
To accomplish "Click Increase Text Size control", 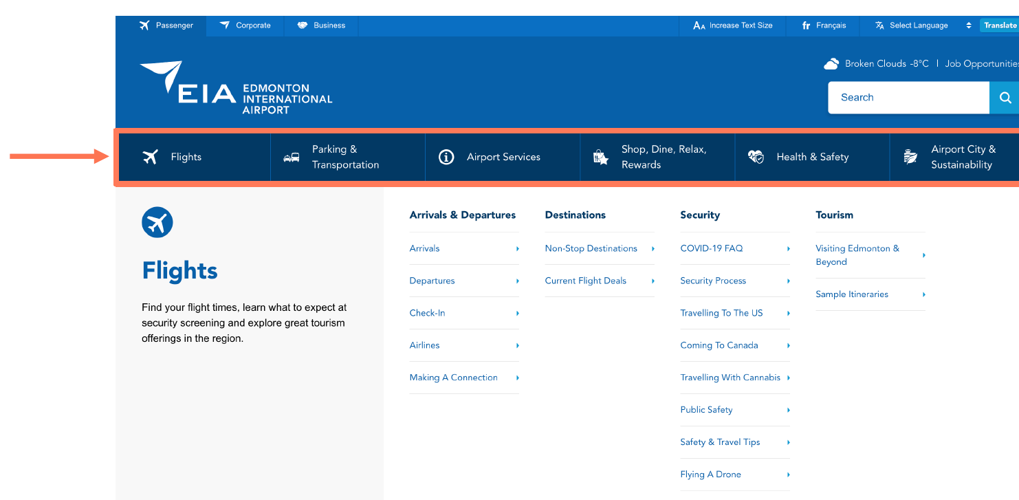I will pyautogui.click(x=732, y=25).
